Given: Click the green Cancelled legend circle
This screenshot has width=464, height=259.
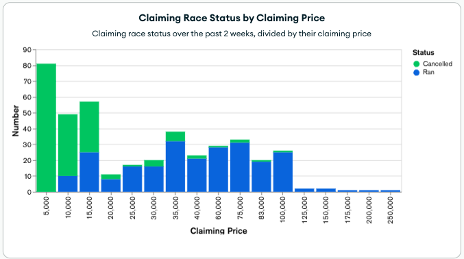Looking at the screenshot, I should point(416,64).
